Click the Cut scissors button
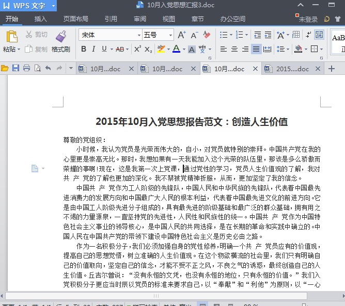The width and height of the screenshot is (345, 306). pos(36,35)
